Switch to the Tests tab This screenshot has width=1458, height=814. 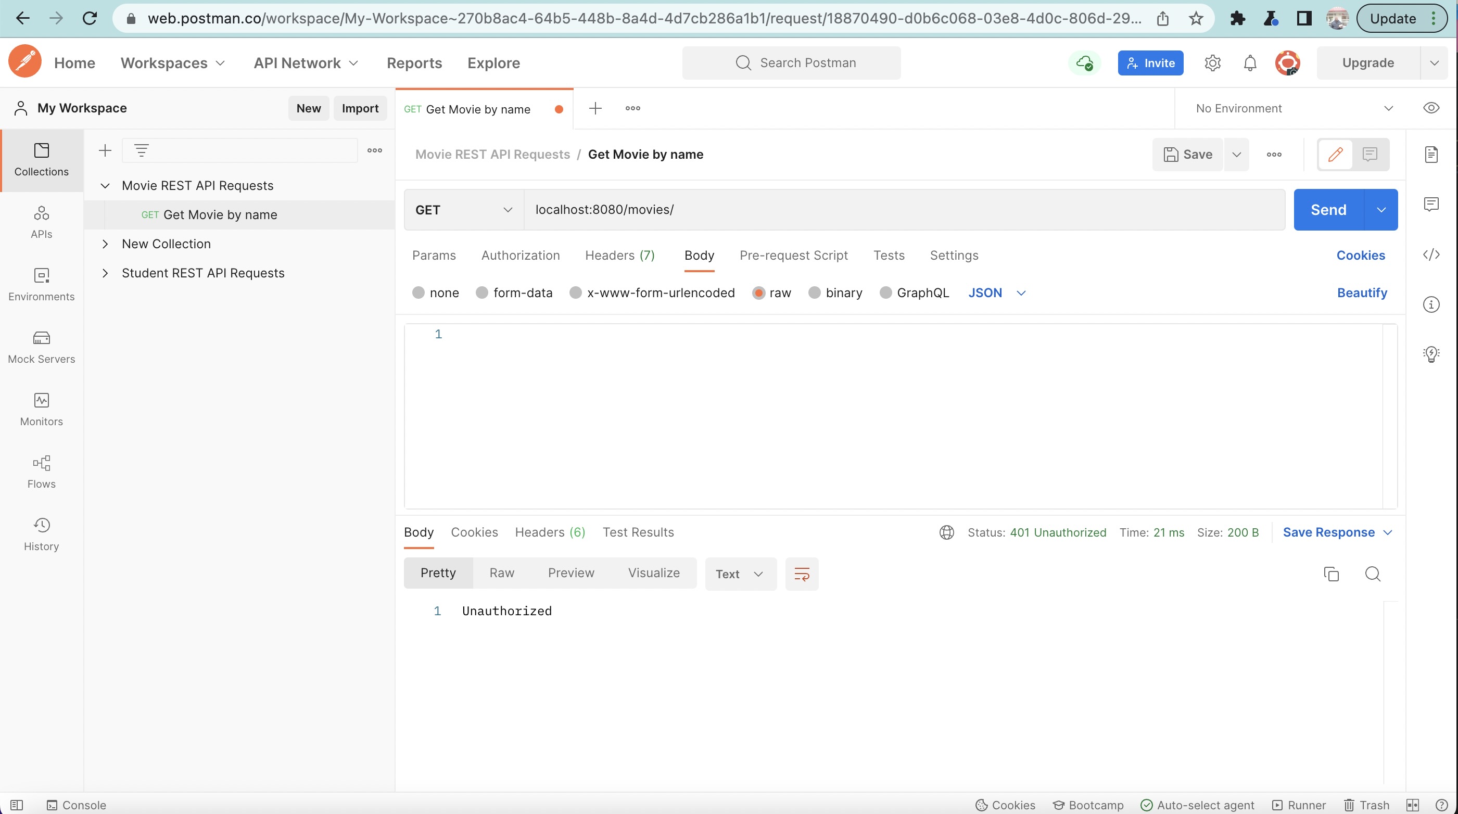(889, 256)
